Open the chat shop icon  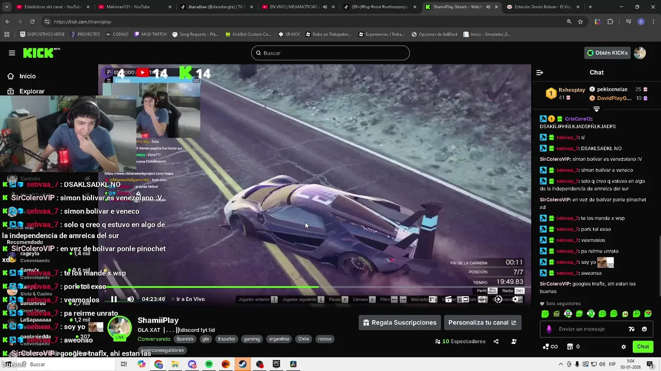pyautogui.click(x=570, y=347)
